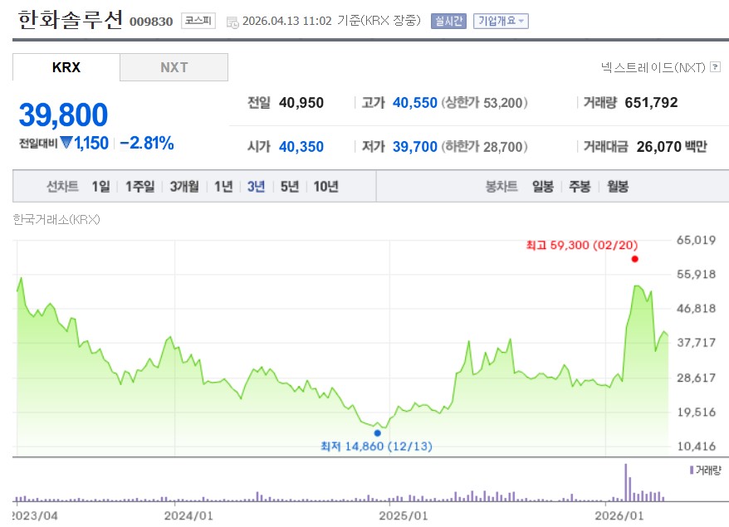Select the 5년 line chart period
The width and height of the screenshot is (729, 527).
tap(289, 187)
